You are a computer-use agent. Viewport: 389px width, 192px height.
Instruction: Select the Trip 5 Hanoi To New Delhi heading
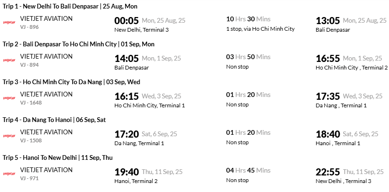(x=58, y=157)
